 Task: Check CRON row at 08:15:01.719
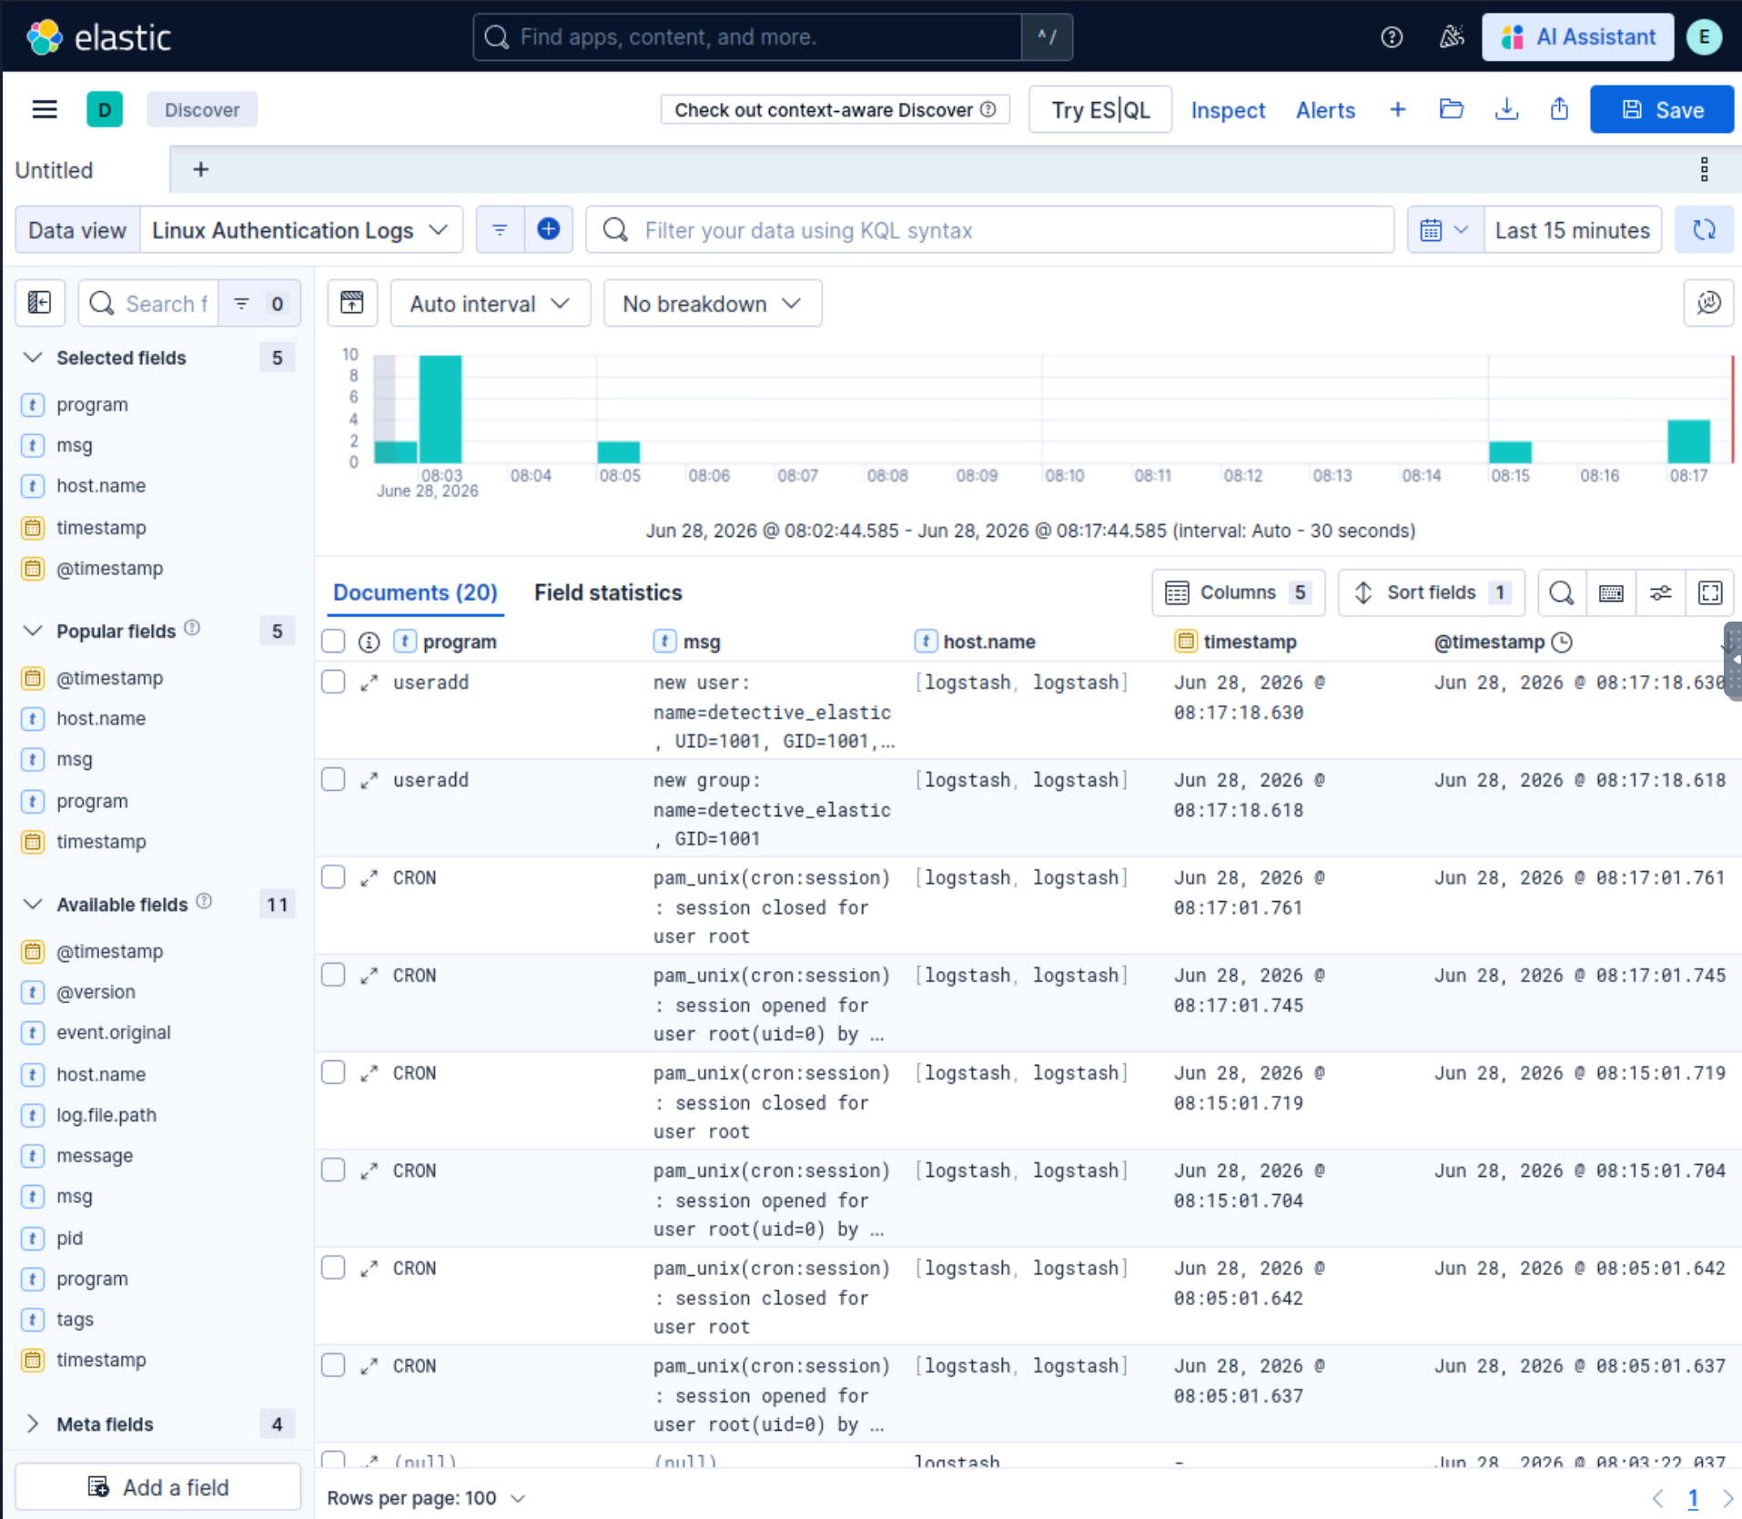[333, 1073]
